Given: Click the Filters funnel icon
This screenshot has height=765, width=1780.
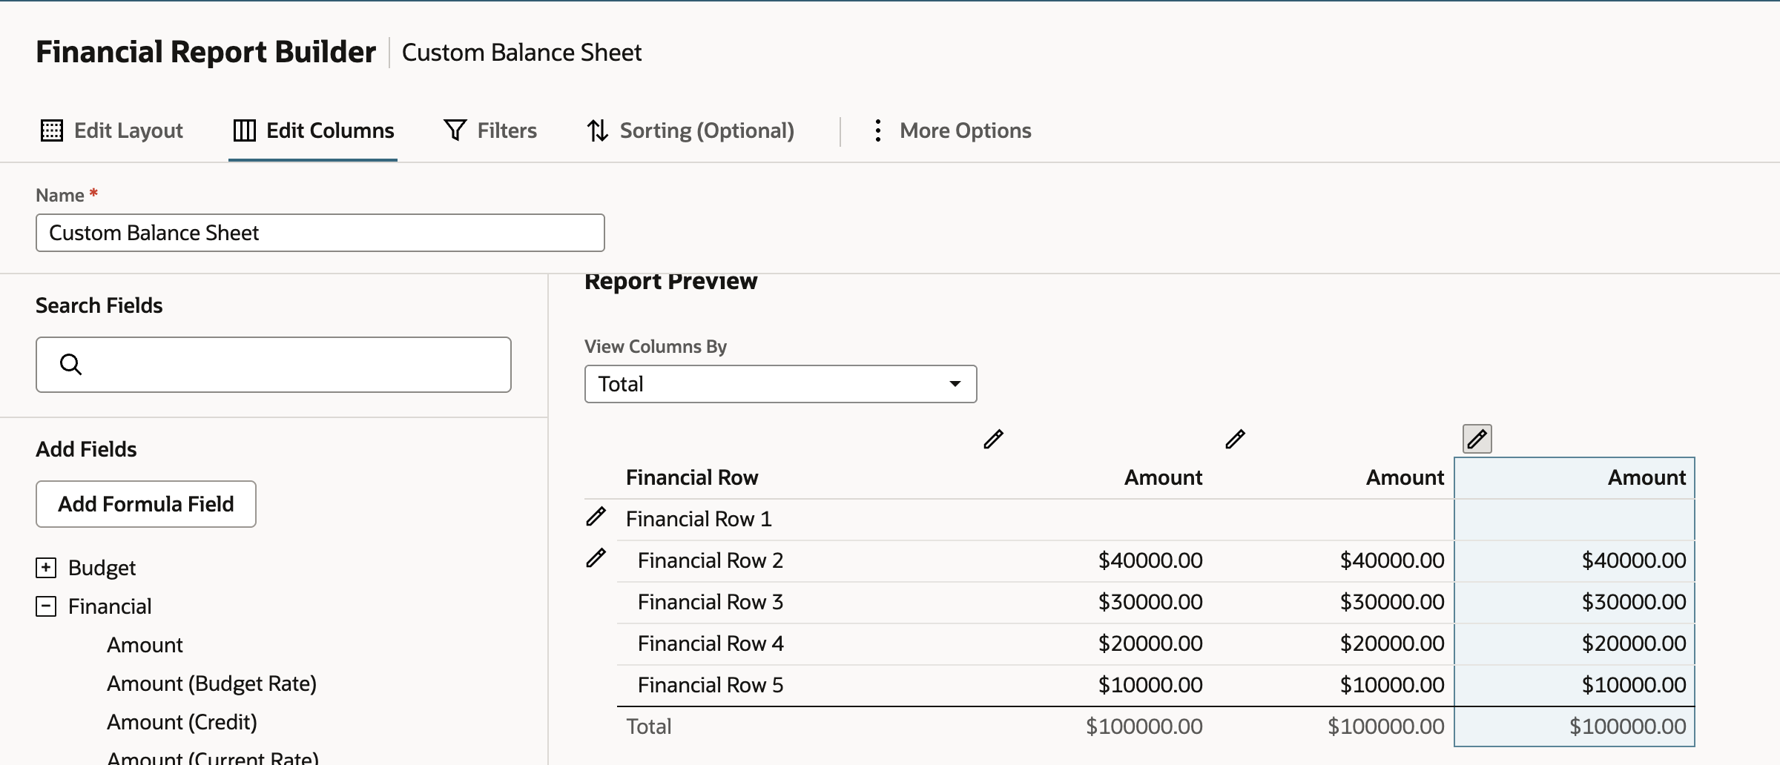Looking at the screenshot, I should coord(455,130).
